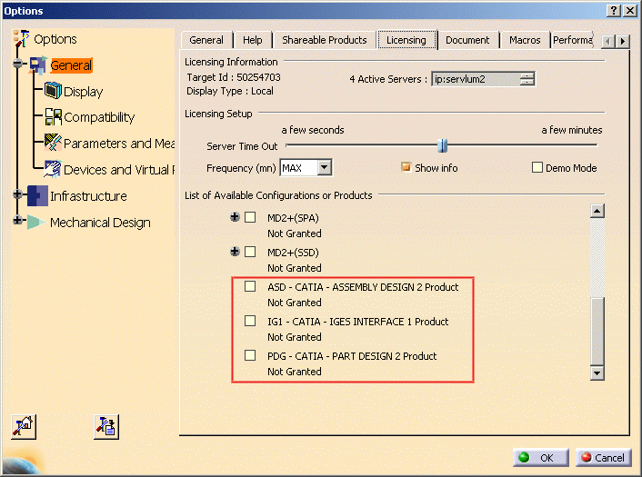Click the Compatibility icon in tree
Viewport: 642px width, 477px height.
coord(53,116)
